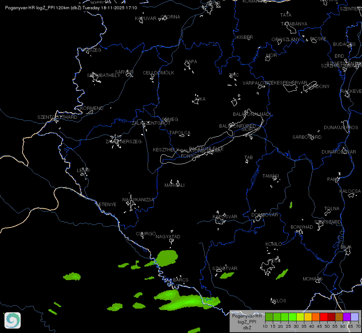Click the TATABÁNYA city label
The width and height of the screenshot is (362, 333).
294,24
